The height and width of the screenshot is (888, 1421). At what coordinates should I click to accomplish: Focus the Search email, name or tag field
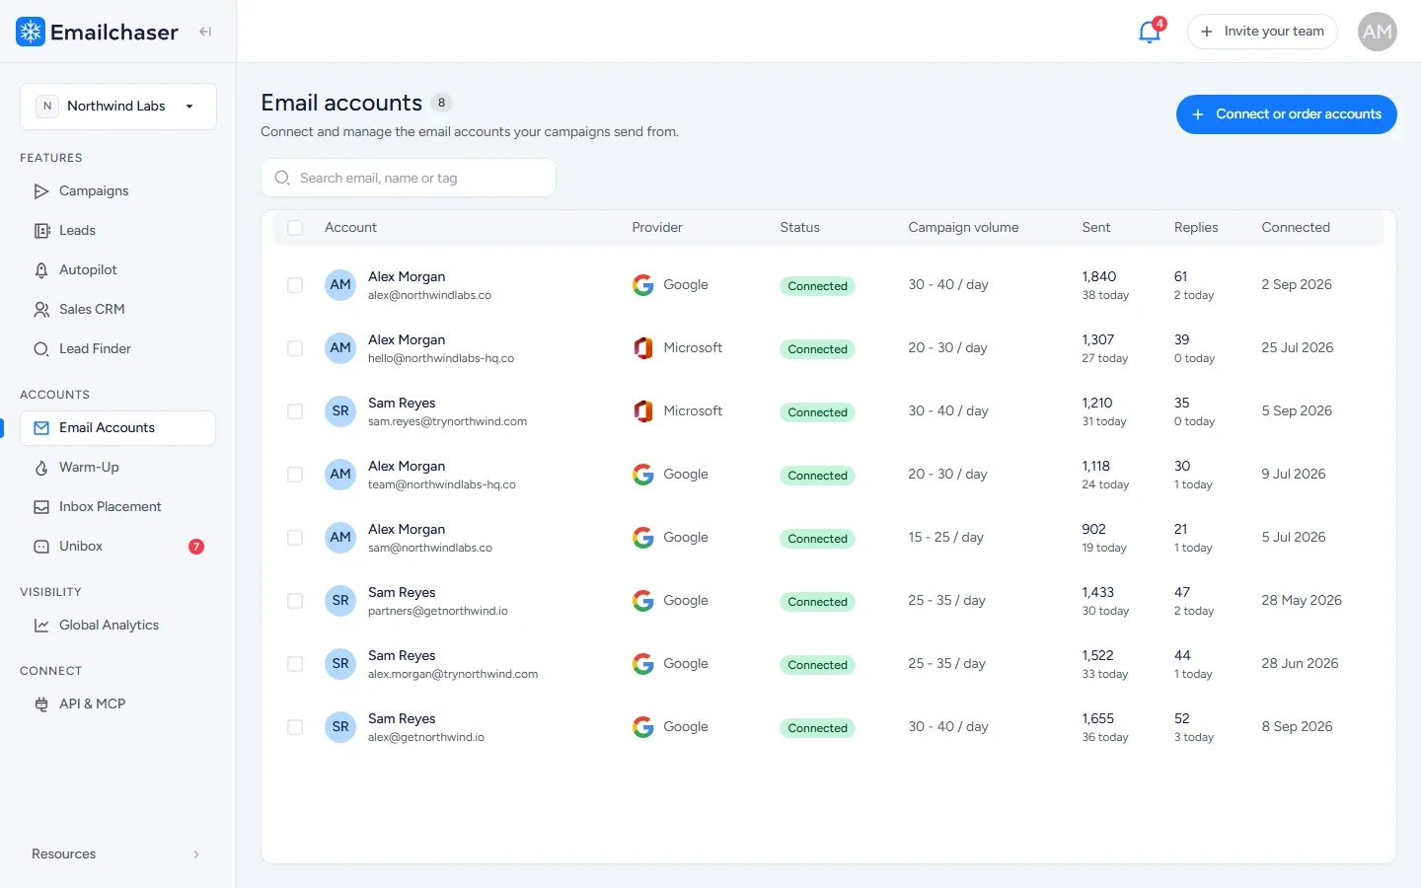409,178
